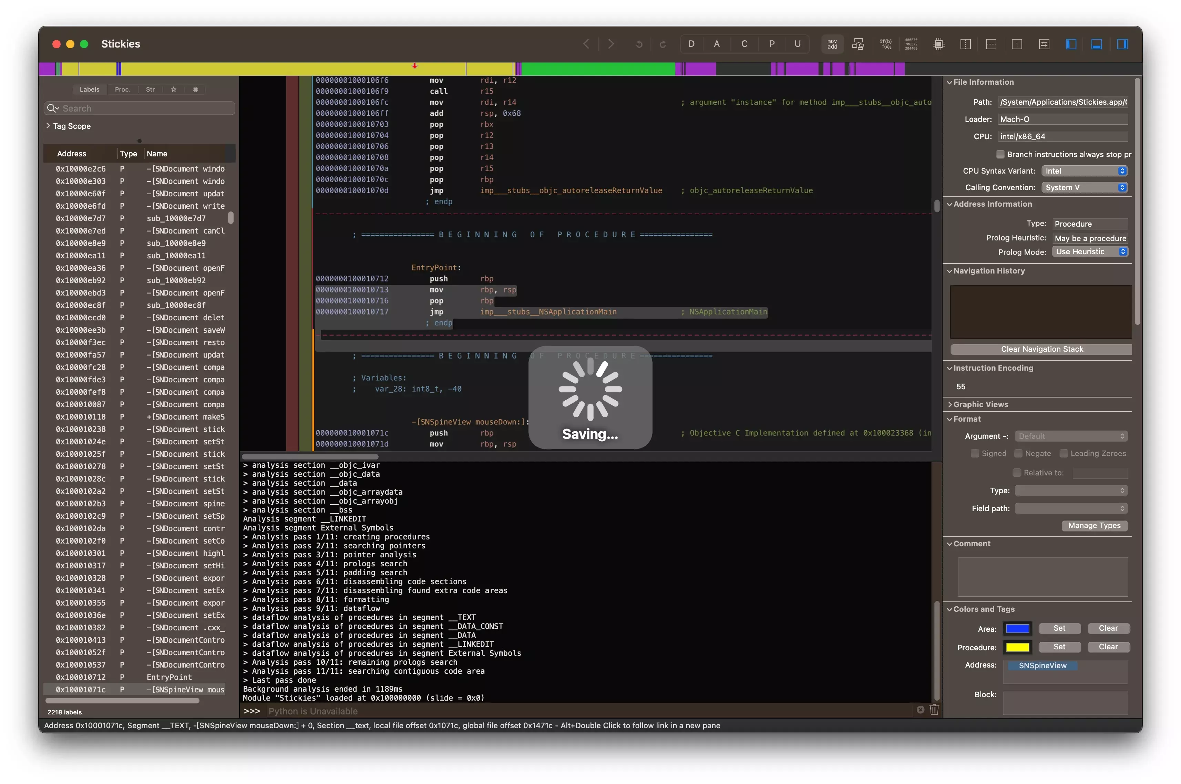Enable Branch instructions always stop checkbox
This screenshot has width=1181, height=784.
pos(1000,154)
